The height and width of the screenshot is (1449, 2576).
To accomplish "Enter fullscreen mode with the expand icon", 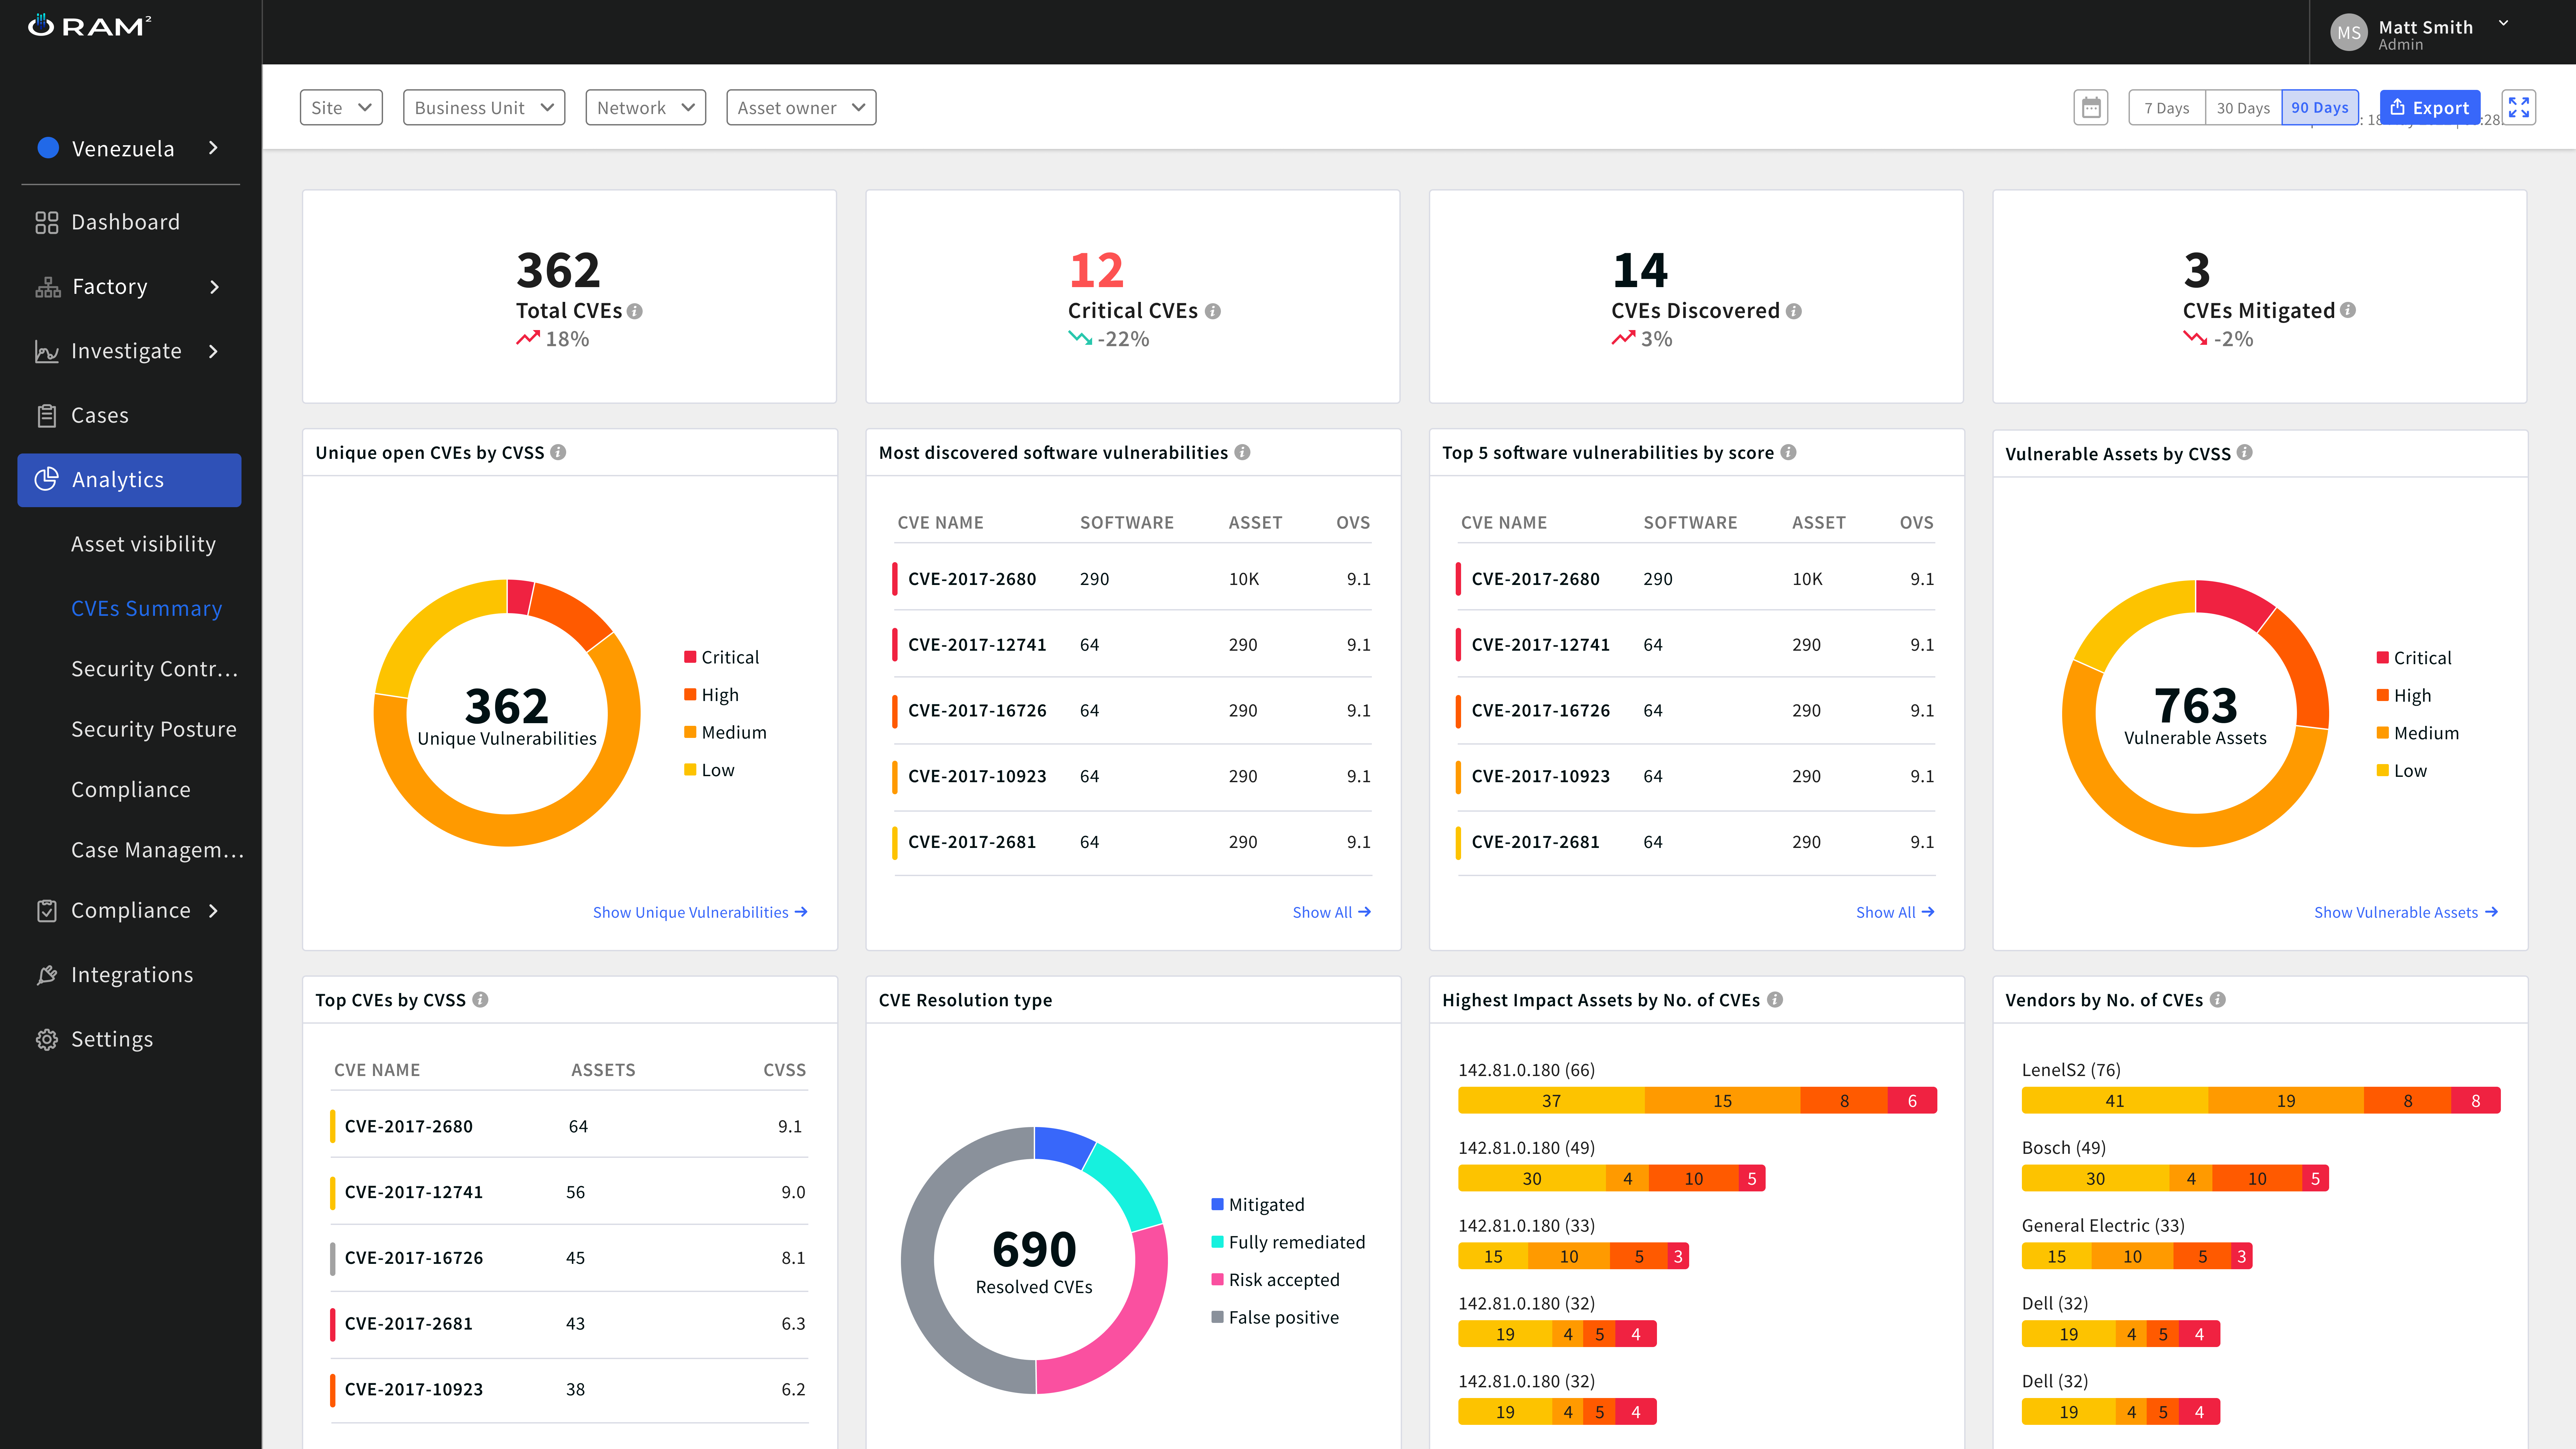I will (x=2518, y=108).
